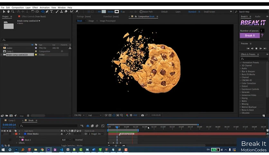The width and height of the screenshot is (269, 155).
Task: Toggle the Inverted checkbox for Mask 1
Action: [73, 140]
